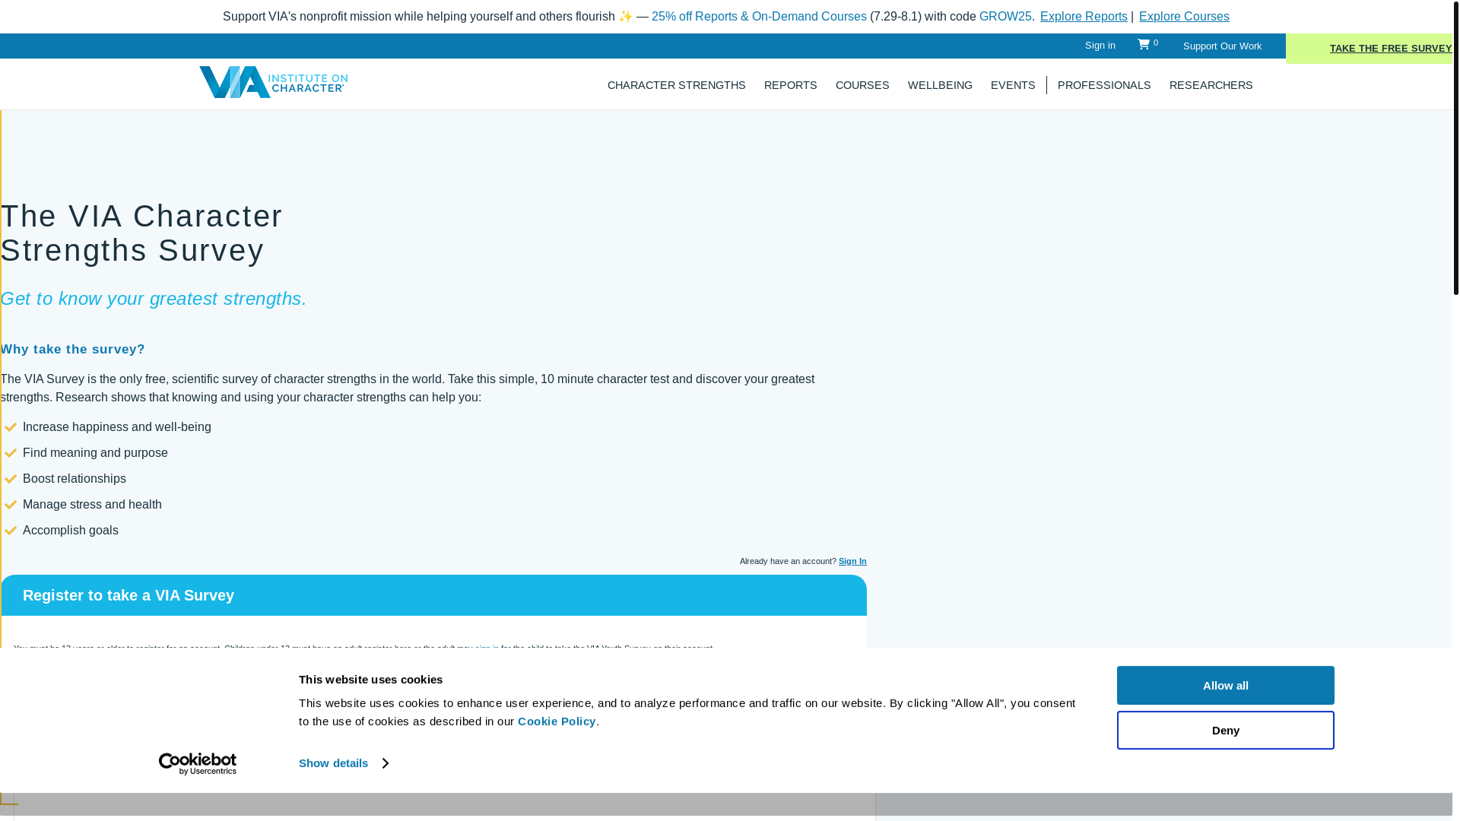Expand Show details in cookie banner
1460x821 pixels.
pyautogui.click(x=343, y=763)
